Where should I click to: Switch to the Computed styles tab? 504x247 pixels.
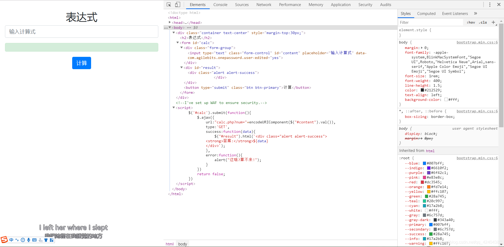(426, 14)
